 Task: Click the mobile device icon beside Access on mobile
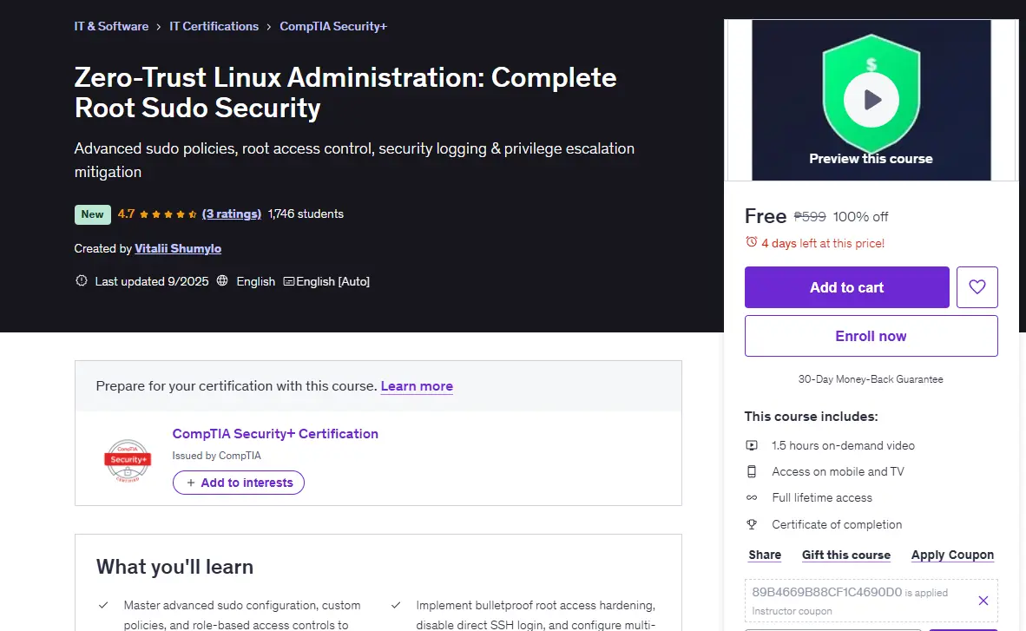tap(752, 471)
